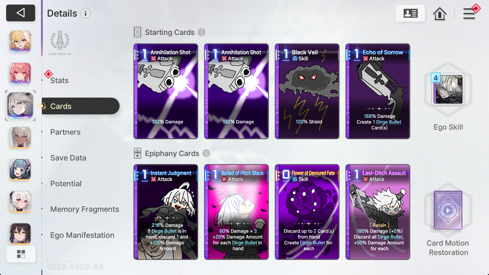Open the Partners tab
489x275 pixels.
(65, 132)
